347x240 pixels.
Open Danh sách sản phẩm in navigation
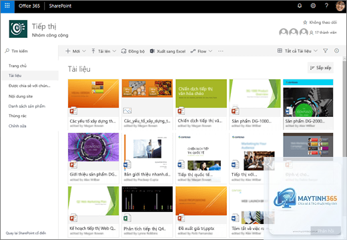pyautogui.click(x=27, y=106)
